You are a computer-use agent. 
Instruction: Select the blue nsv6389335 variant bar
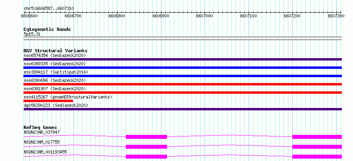point(182,68)
